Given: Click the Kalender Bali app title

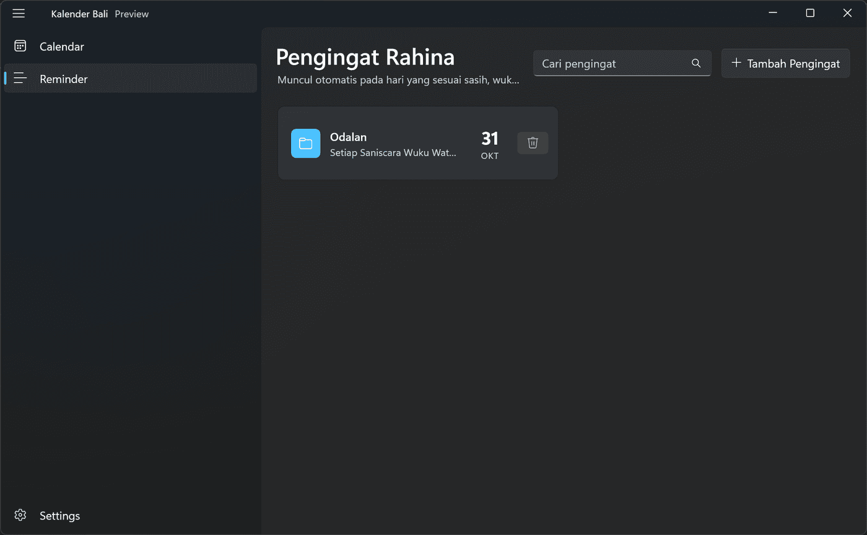Looking at the screenshot, I should click(x=79, y=14).
